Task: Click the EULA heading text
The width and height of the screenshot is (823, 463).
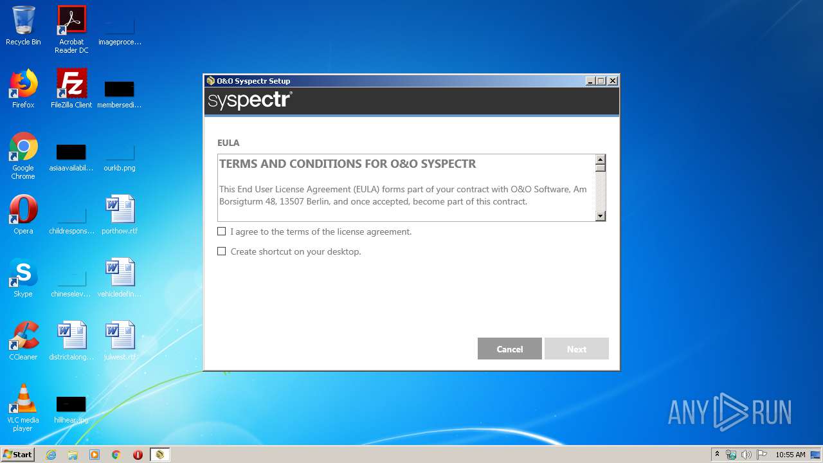Action: (x=228, y=143)
